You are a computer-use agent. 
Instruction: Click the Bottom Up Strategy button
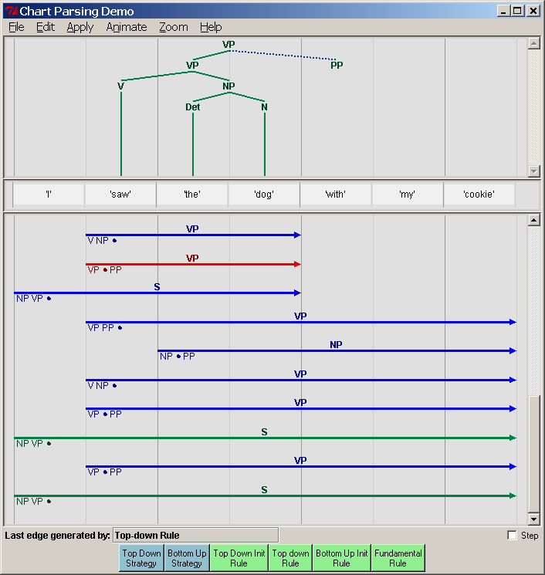pos(187,558)
